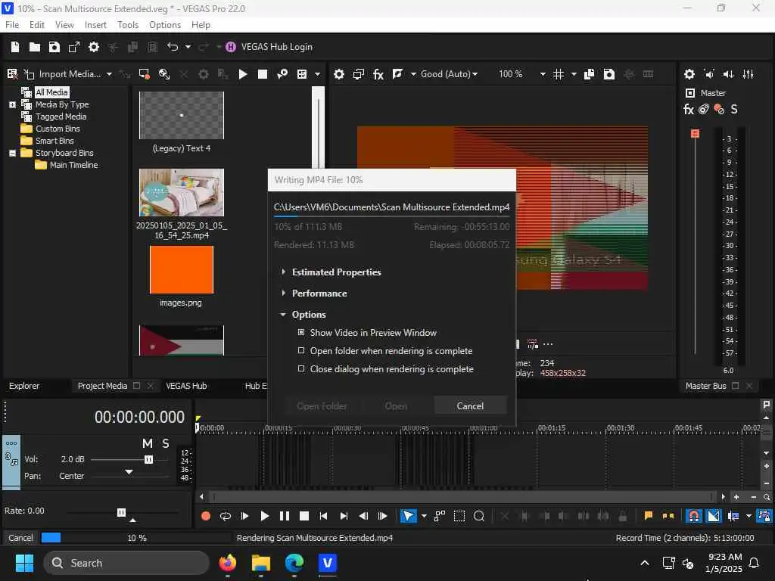Screen dimensions: 775x581
Task: Switch to VEGAS Hub tab
Action: coord(186,386)
